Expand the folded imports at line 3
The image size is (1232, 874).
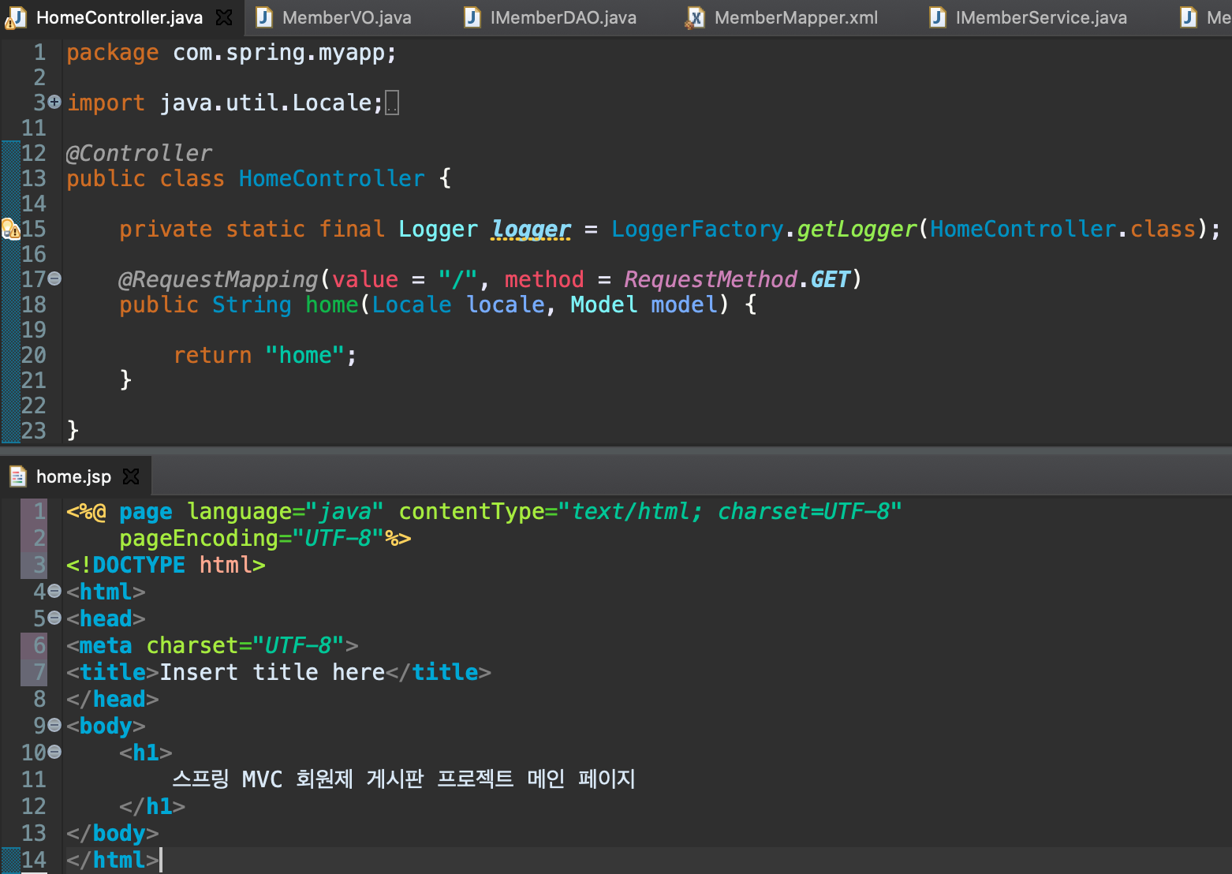coord(54,102)
